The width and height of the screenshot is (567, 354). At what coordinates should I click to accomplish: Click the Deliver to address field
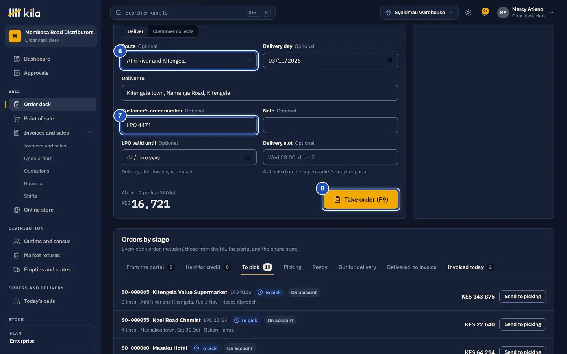tap(260, 93)
